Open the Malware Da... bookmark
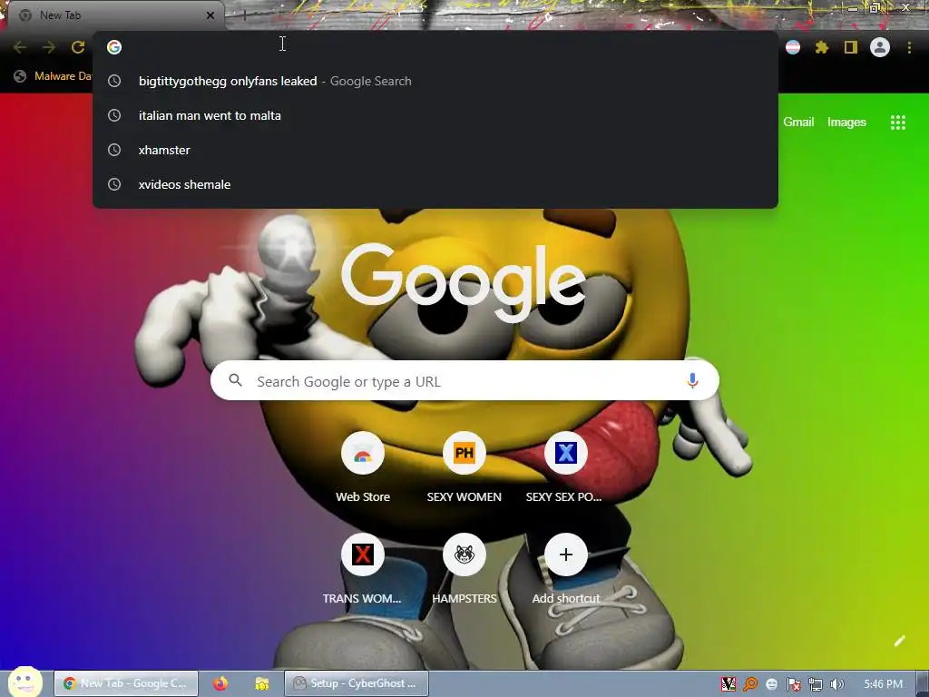The height and width of the screenshot is (697, 929). pos(54,76)
